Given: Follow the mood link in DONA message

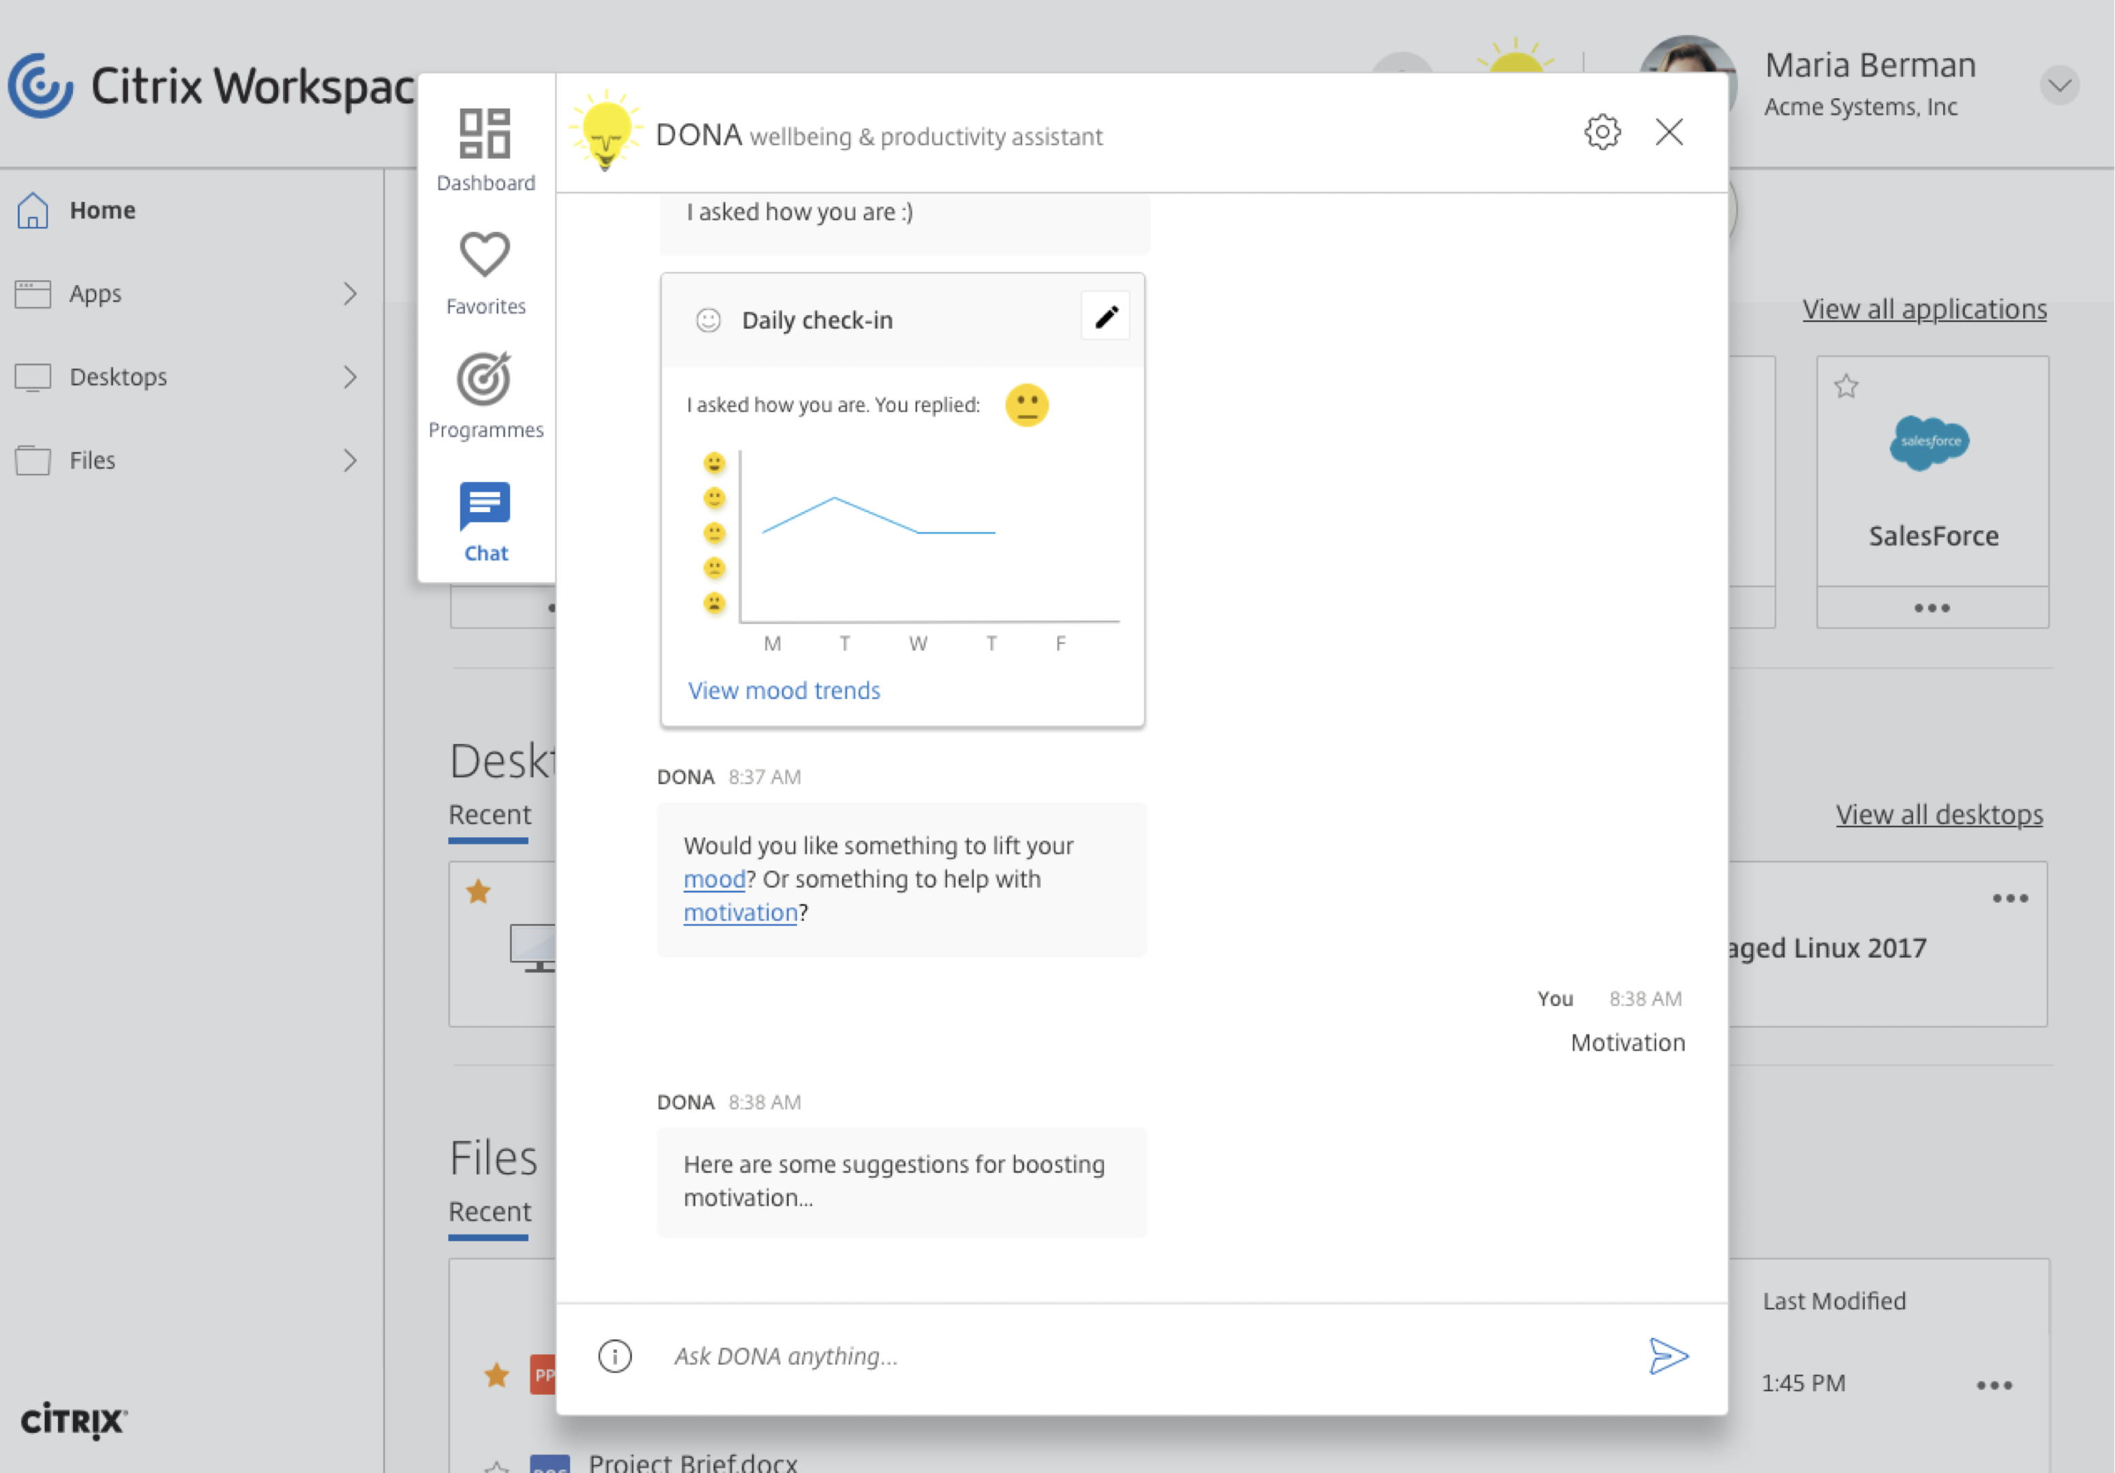Looking at the screenshot, I should (714, 879).
